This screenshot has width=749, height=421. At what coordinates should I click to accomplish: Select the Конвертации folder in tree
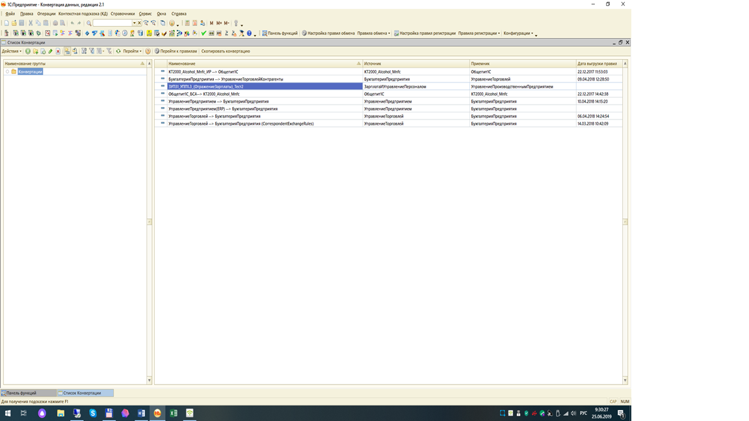click(x=30, y=71)
